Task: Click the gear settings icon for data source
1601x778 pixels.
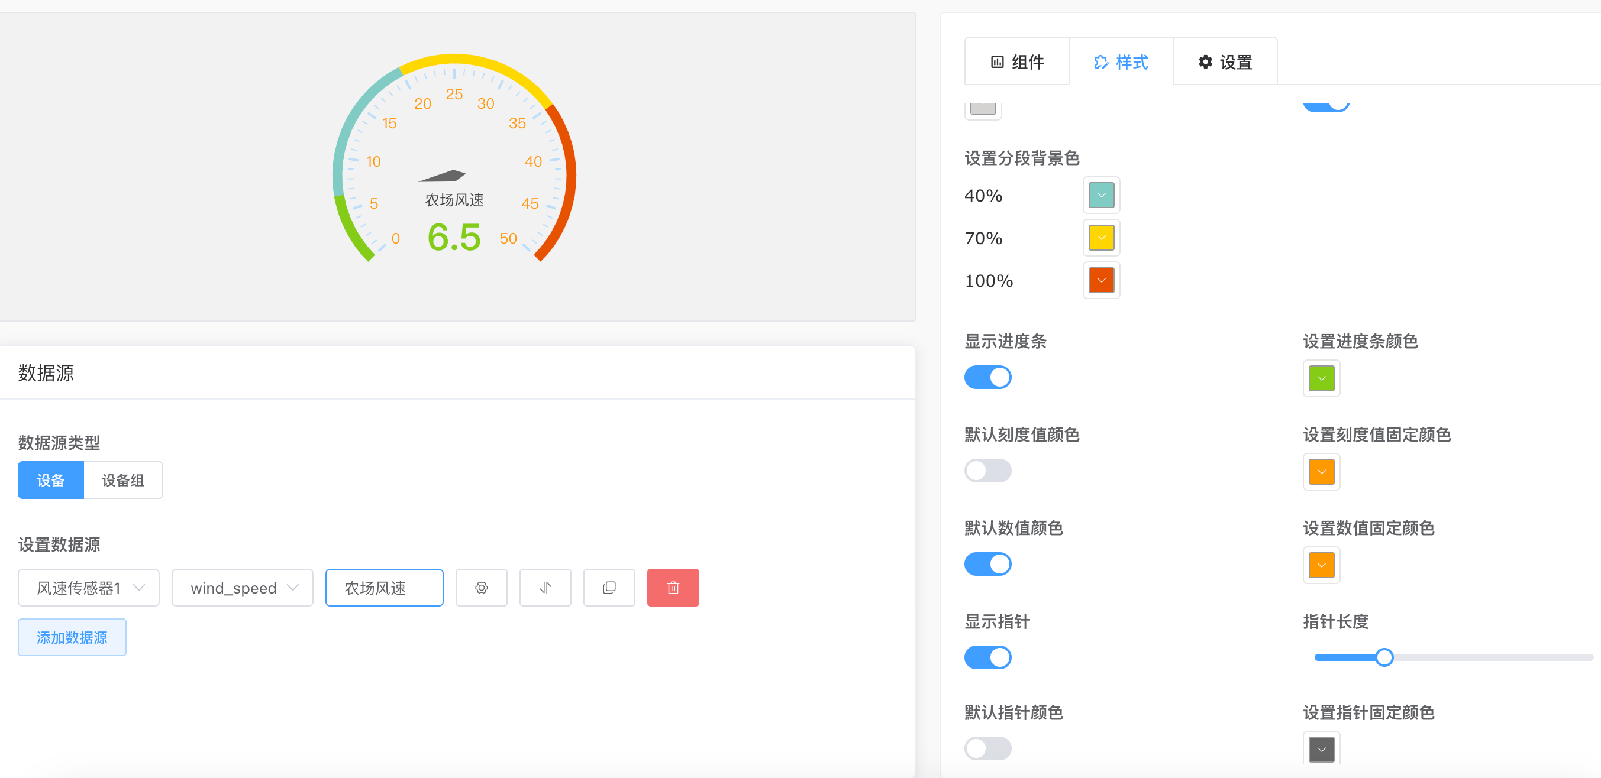Action: 481,588
